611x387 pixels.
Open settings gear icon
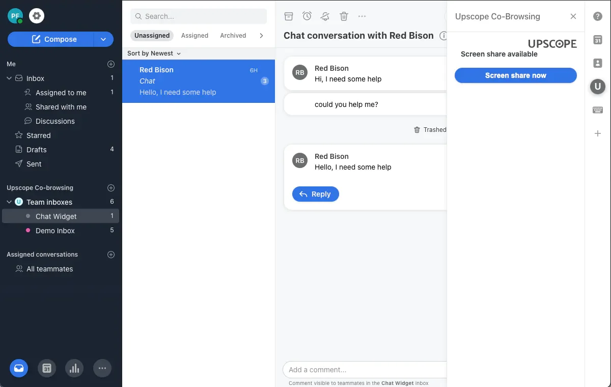click(37, 16)
